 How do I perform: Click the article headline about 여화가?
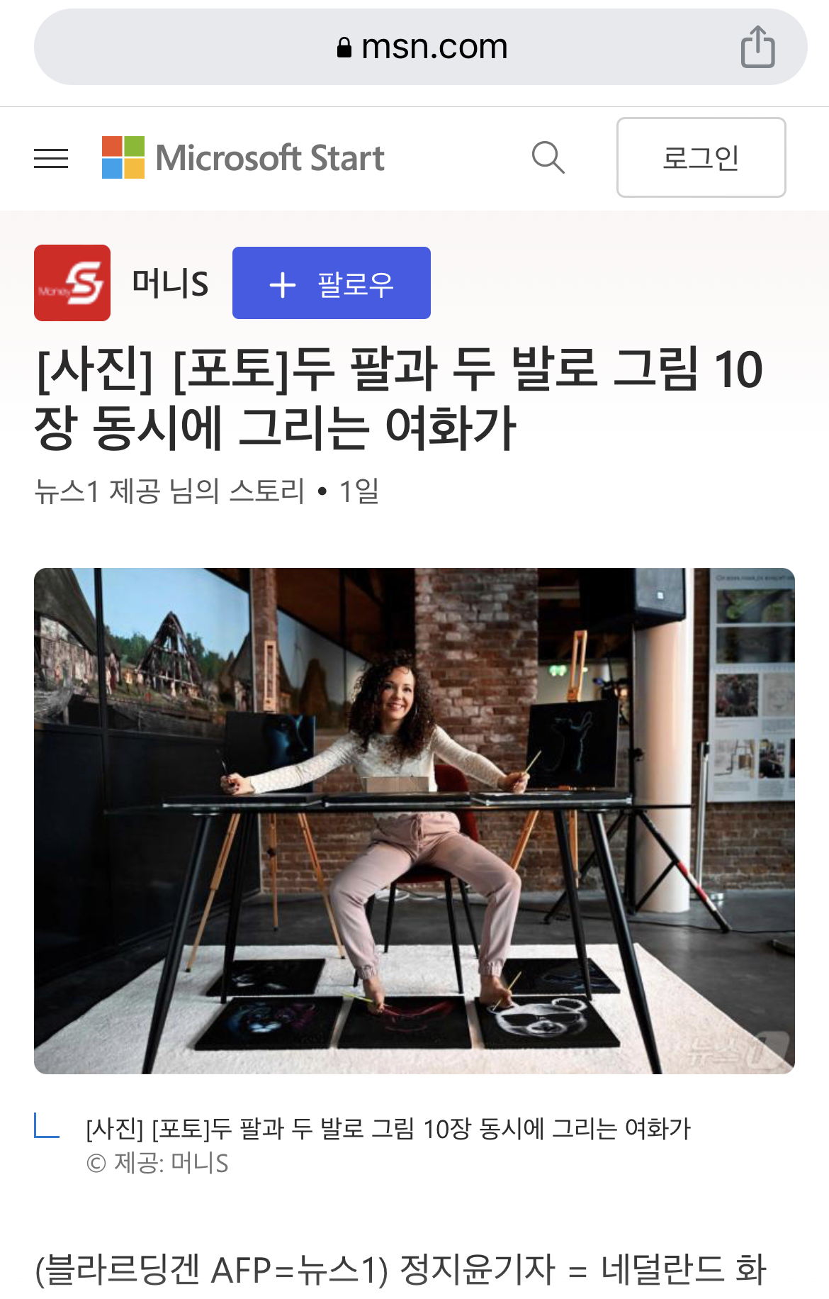point(399,398)
